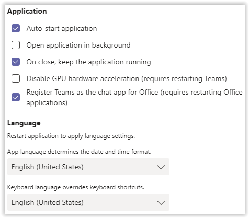Select the Application section heading

27,12
